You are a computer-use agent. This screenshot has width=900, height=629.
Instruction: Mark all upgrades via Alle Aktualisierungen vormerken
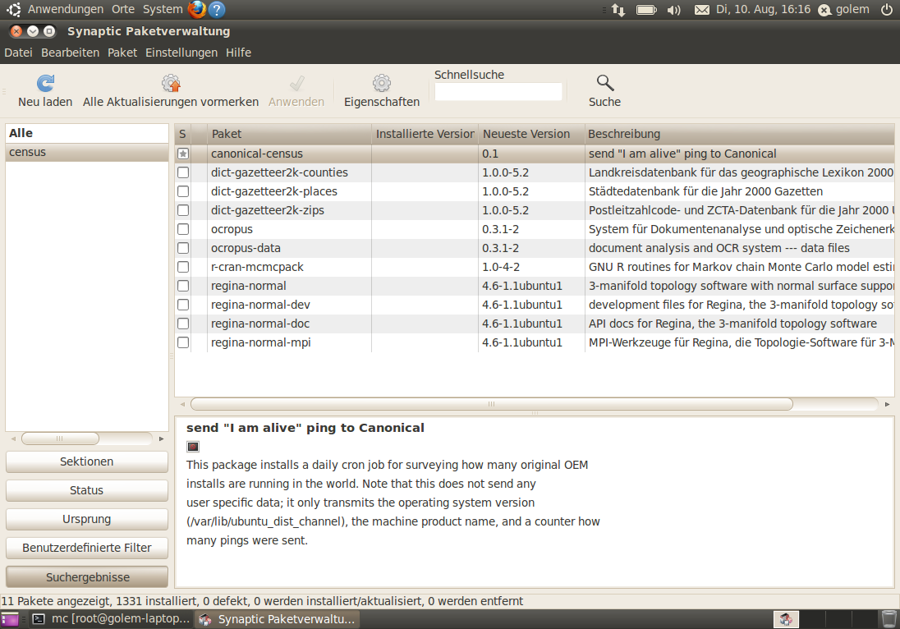171,91
